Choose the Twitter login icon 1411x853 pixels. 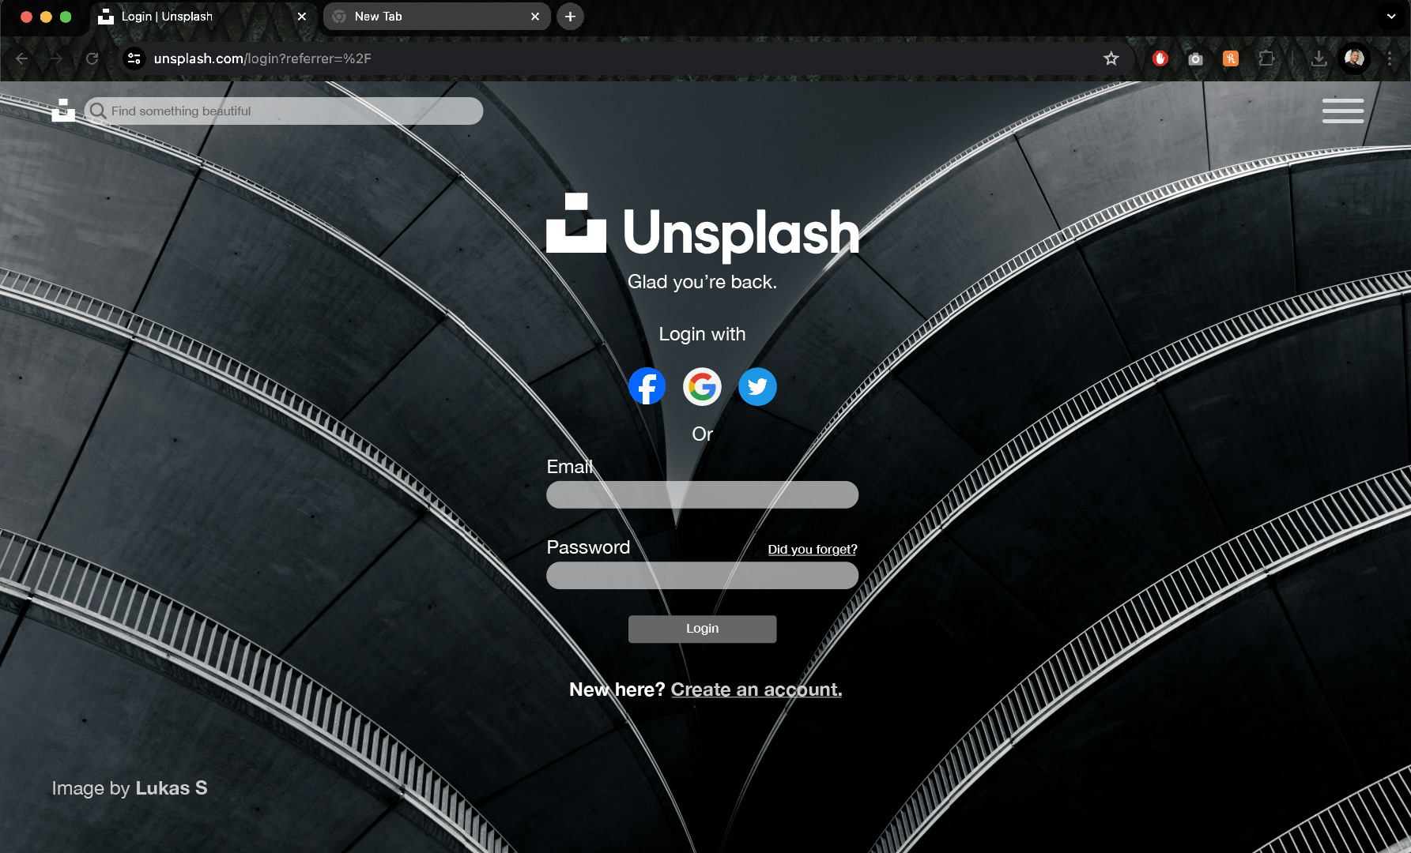[x=757, y=386]
